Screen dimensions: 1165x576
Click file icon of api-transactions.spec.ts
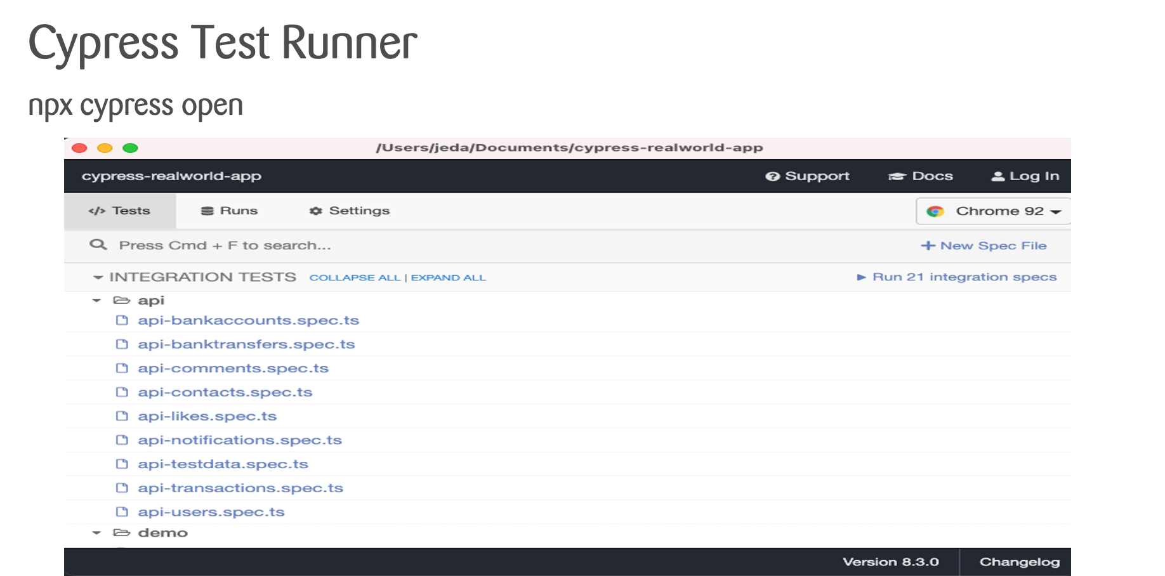(x=122, y=488)
